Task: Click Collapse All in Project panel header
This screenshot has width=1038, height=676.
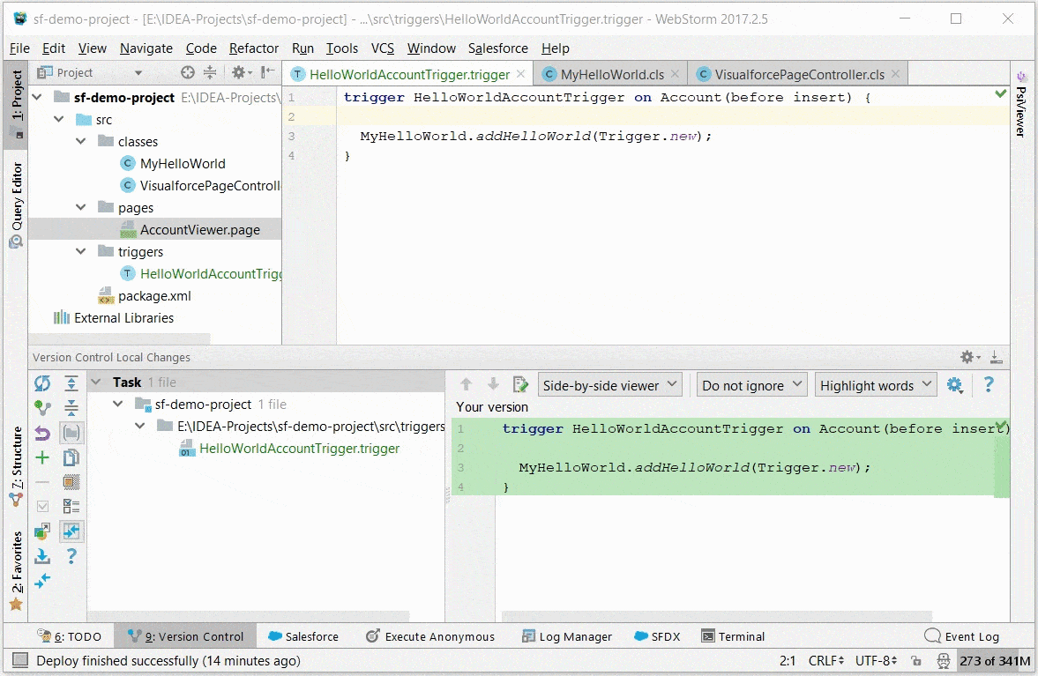Action: tap(210, 72)
